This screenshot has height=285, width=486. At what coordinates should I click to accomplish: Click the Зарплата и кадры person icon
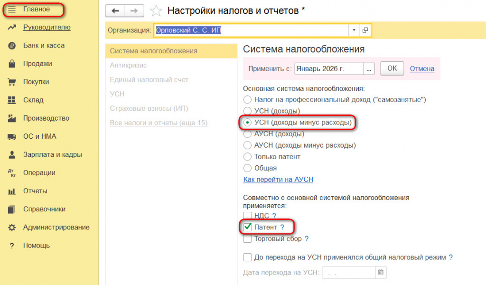[x=12, y=155]
